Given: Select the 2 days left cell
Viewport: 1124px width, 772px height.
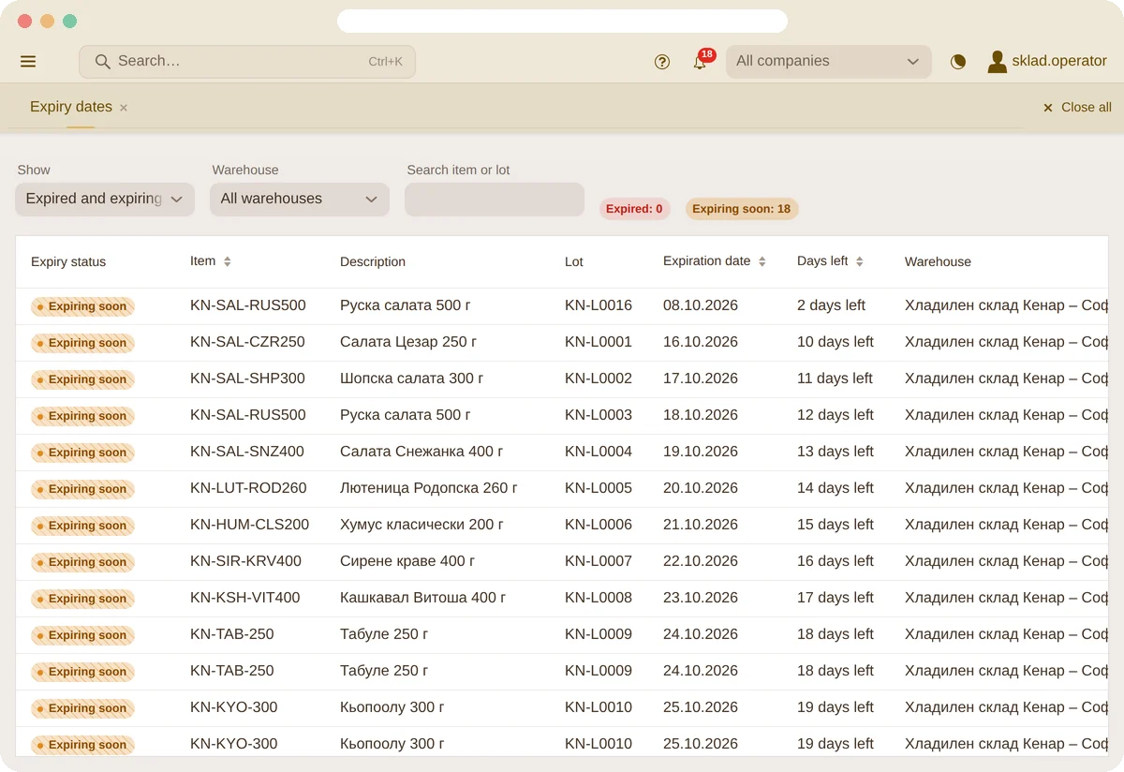Looking at the screenshot, I should (832, 305).
